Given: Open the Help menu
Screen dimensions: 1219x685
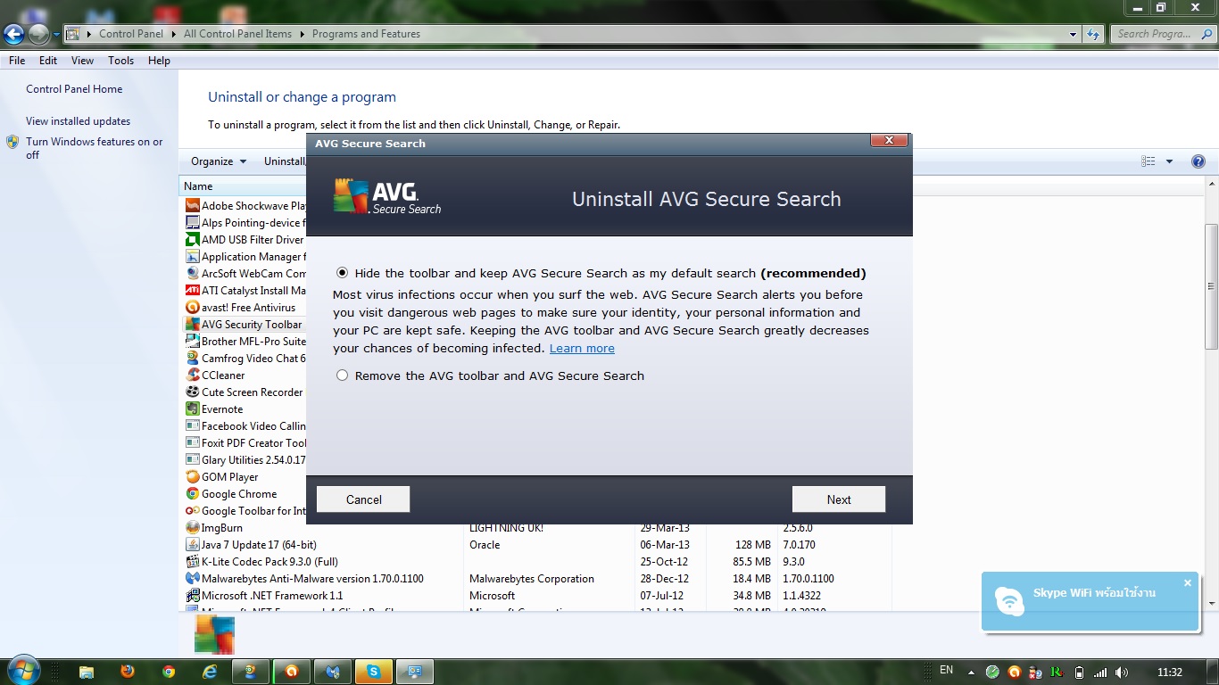Looking at the screenshot, I should pyautogui.click(x=160, y=61).
